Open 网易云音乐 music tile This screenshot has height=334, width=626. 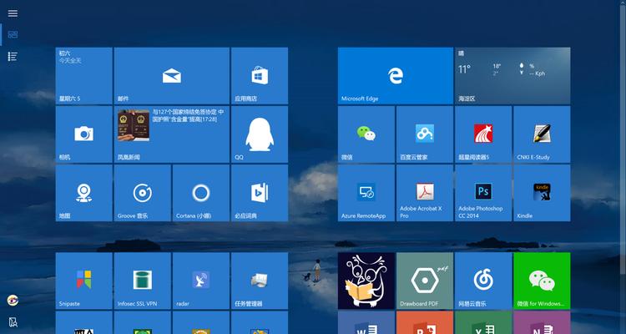483,281
